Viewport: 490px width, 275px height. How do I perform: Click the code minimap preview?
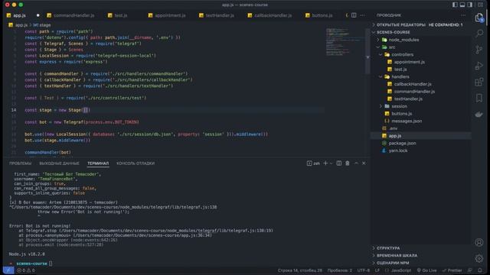(345, 42)
